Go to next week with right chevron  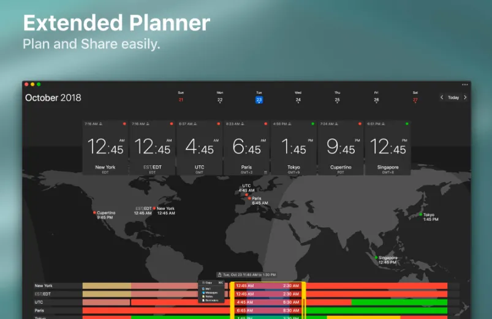pos(465,97)
